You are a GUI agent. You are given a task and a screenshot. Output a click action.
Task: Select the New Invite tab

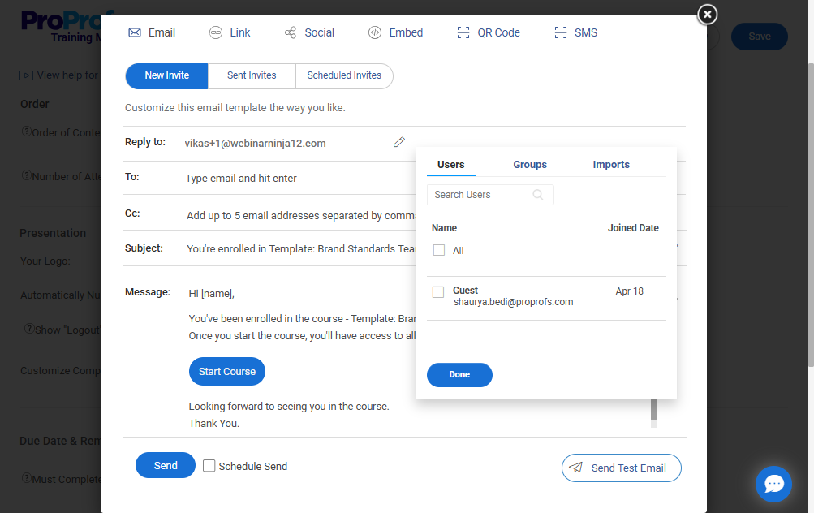coord(166,75)
